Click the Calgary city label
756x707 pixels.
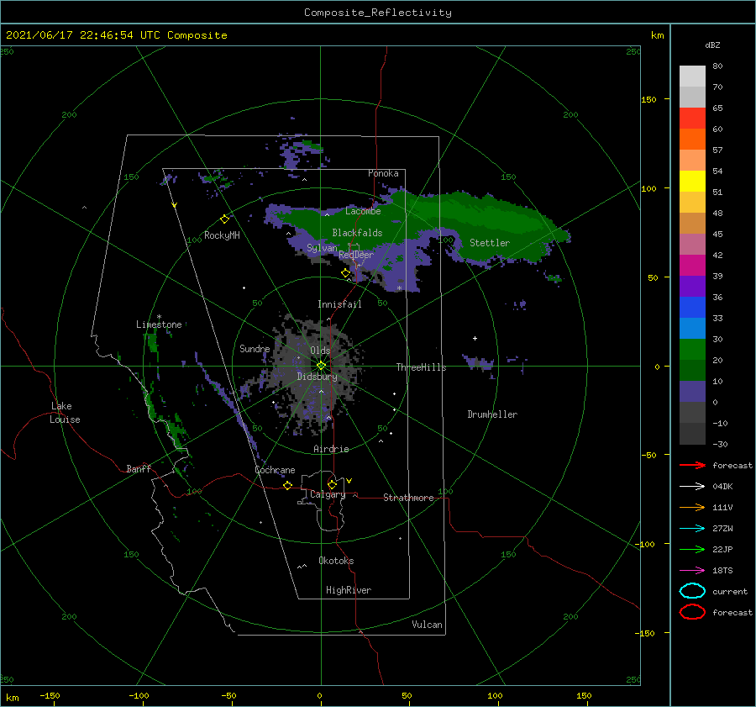pyautogui.click(x=328, y=494)
